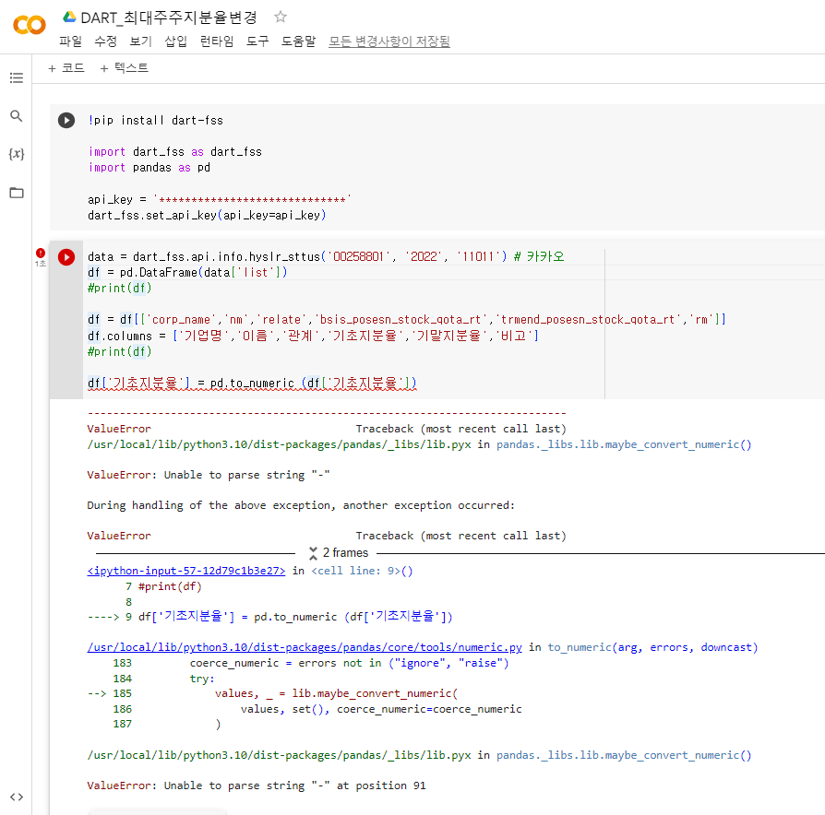
Task: Open the variables {x} panel icon
Action: click(x=17, y=154)
